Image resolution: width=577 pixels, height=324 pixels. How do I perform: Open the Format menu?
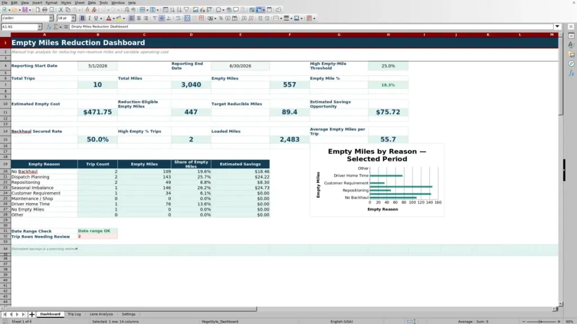tap(51, 3)
